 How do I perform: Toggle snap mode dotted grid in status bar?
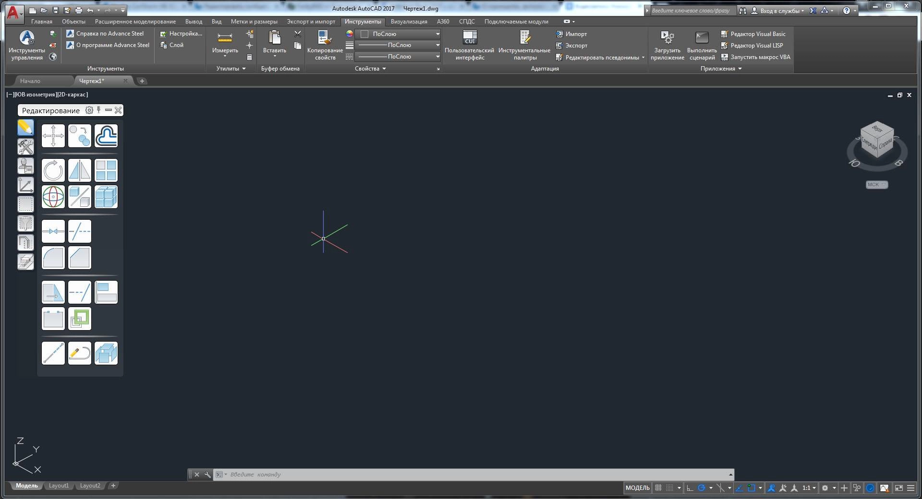(x=669, y=488)
